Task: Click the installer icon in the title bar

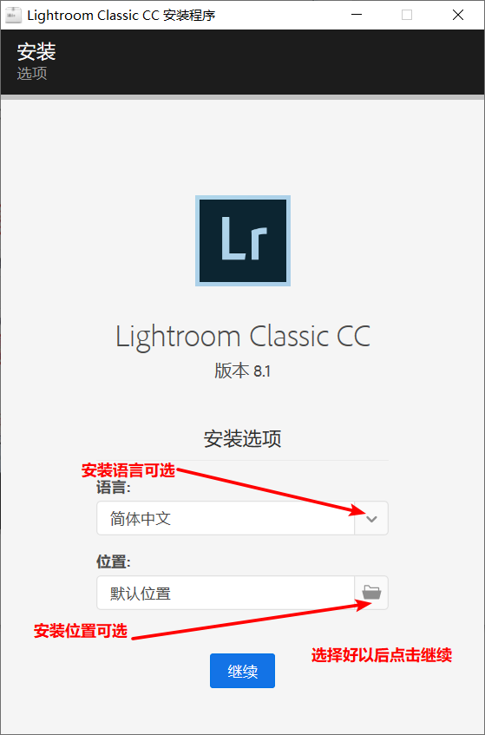Action: [x=13, y=15]
